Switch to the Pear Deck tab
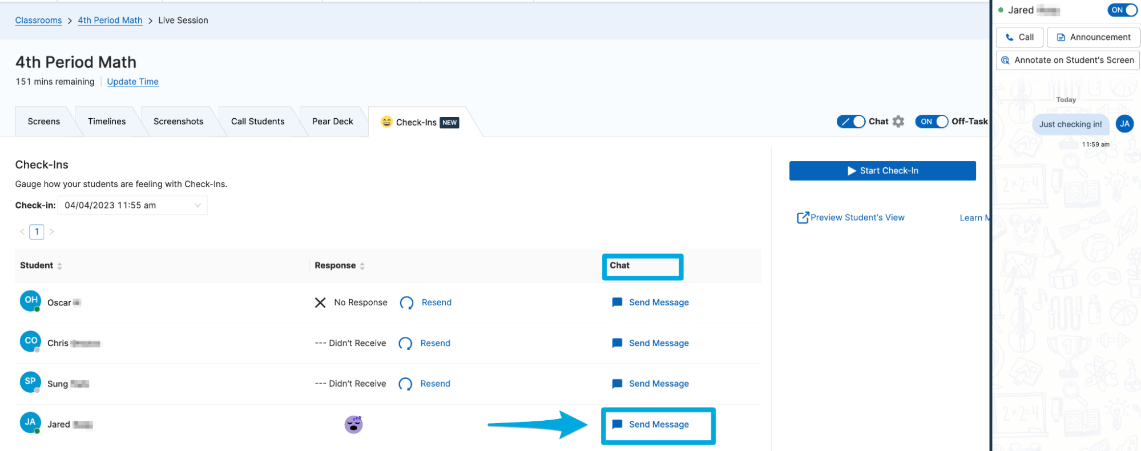The image size is (1141, 451). (332, 122)
